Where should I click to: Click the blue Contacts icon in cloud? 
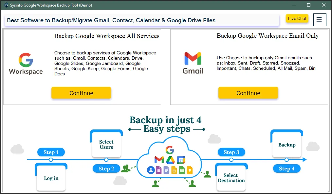151,170
